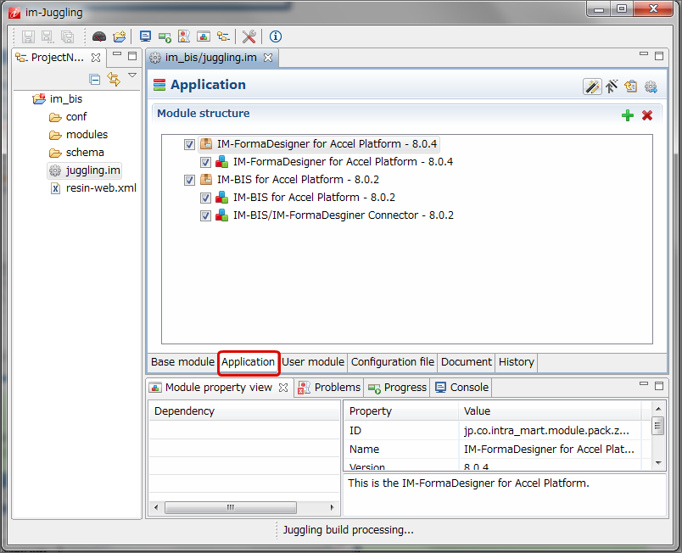Image resolution: width=682 pixels, height=553 pixels.
Task: Uncheck the child IM-FormaDesigner 8.0.4 module checkbox
Action: [x=205, y=162]
